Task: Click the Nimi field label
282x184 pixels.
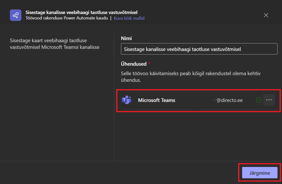Action: click(126, 38)
